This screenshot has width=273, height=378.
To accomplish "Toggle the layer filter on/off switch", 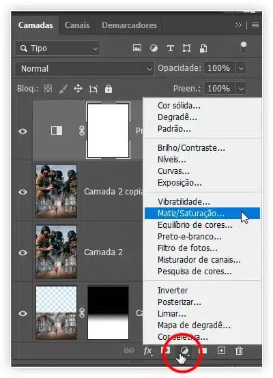I will point(244,47).
